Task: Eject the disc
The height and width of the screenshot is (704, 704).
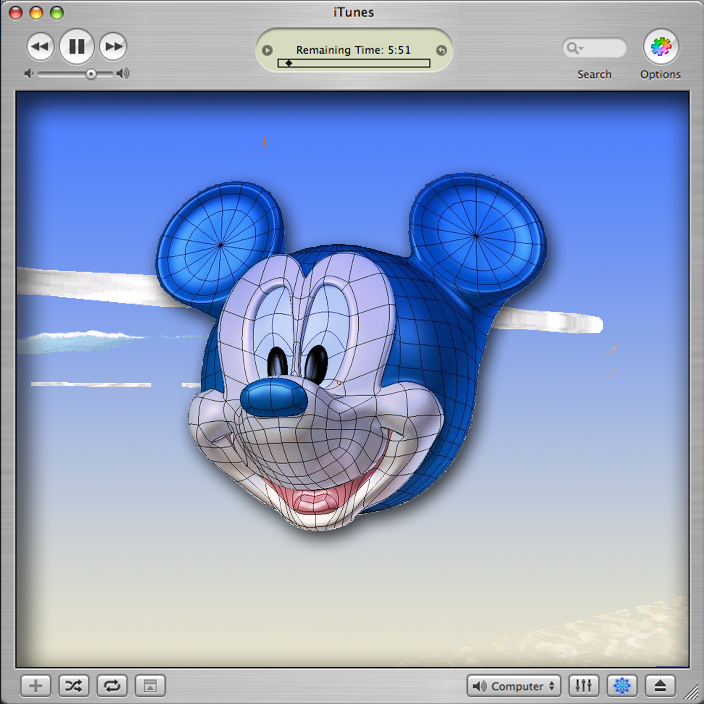Action: point(660,686)
